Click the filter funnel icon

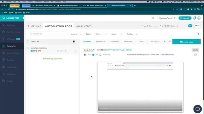pyautogui.click(x=198, y=34)
